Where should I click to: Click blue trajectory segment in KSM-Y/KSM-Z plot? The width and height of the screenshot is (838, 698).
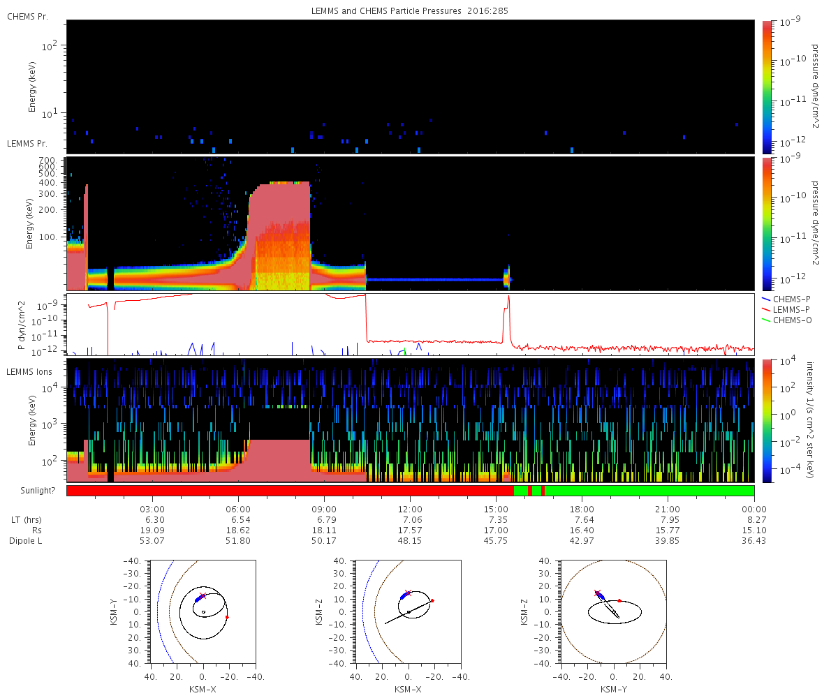pyautogui.click(x=601, y=597)
